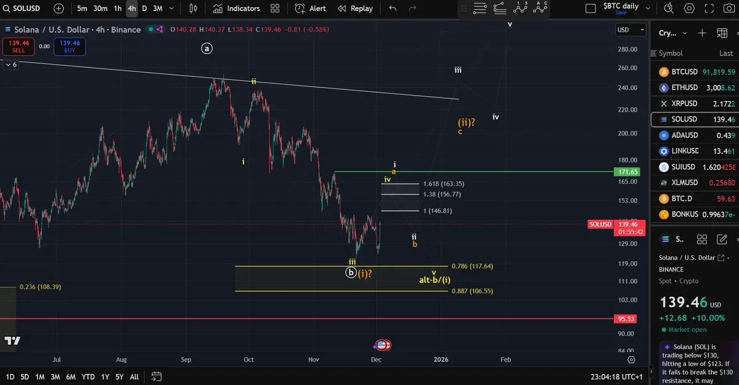Image resolution: width=739 pixels, height=385 pixels.
Task: Select XRPUSD in the watchlist
Action: pos(695,103)
